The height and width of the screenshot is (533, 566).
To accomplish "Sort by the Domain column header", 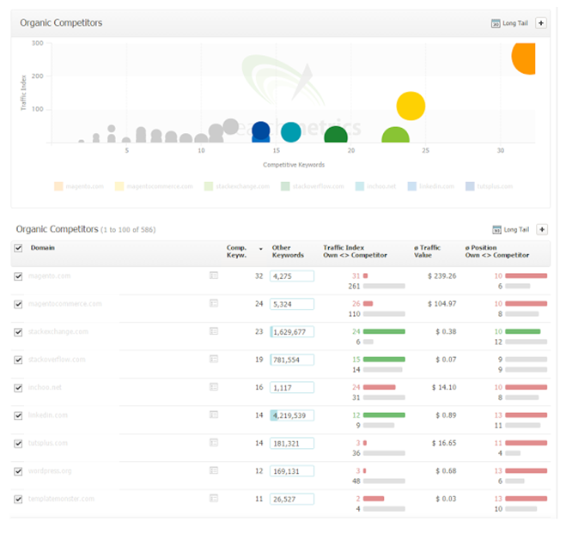I will point(43,248).
